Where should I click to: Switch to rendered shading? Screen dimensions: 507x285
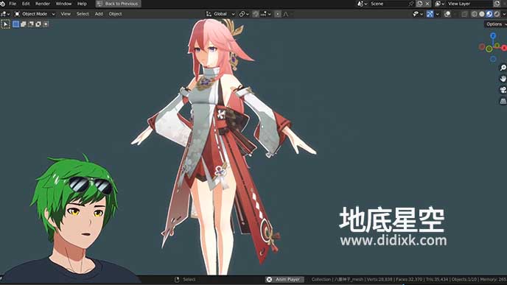tap(497, 14)
